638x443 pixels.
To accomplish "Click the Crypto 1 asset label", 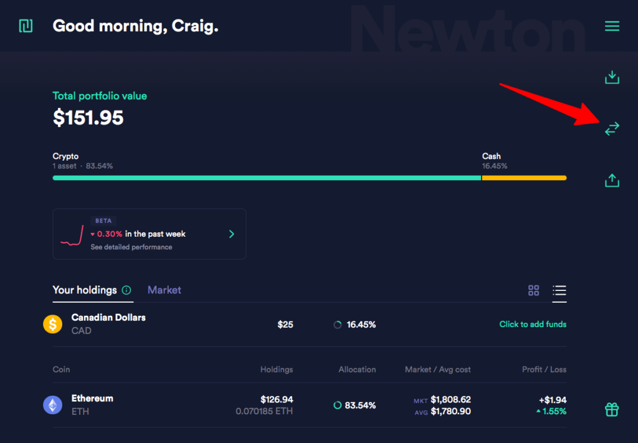I will [83, 161].
